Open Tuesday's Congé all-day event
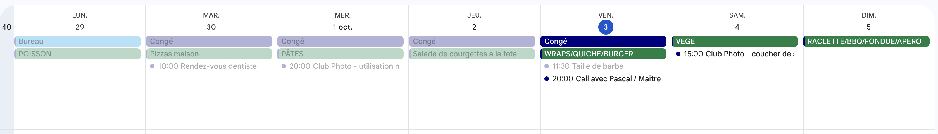 [209, 41]
